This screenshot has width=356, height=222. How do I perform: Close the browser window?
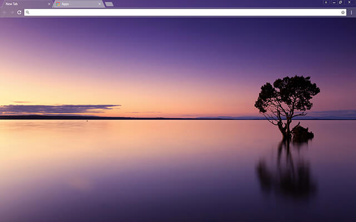(x=349, y=2)
